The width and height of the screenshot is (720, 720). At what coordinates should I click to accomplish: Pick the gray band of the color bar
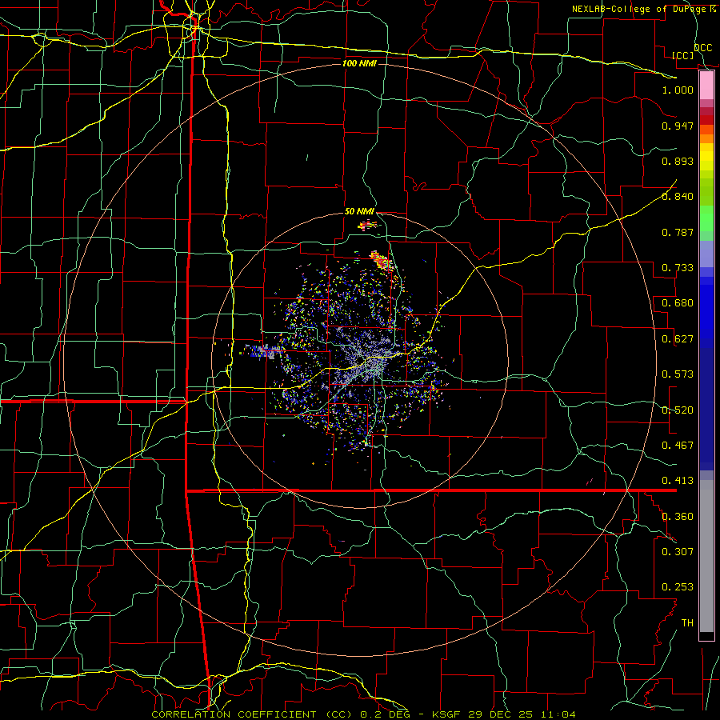tap(706, 556)
